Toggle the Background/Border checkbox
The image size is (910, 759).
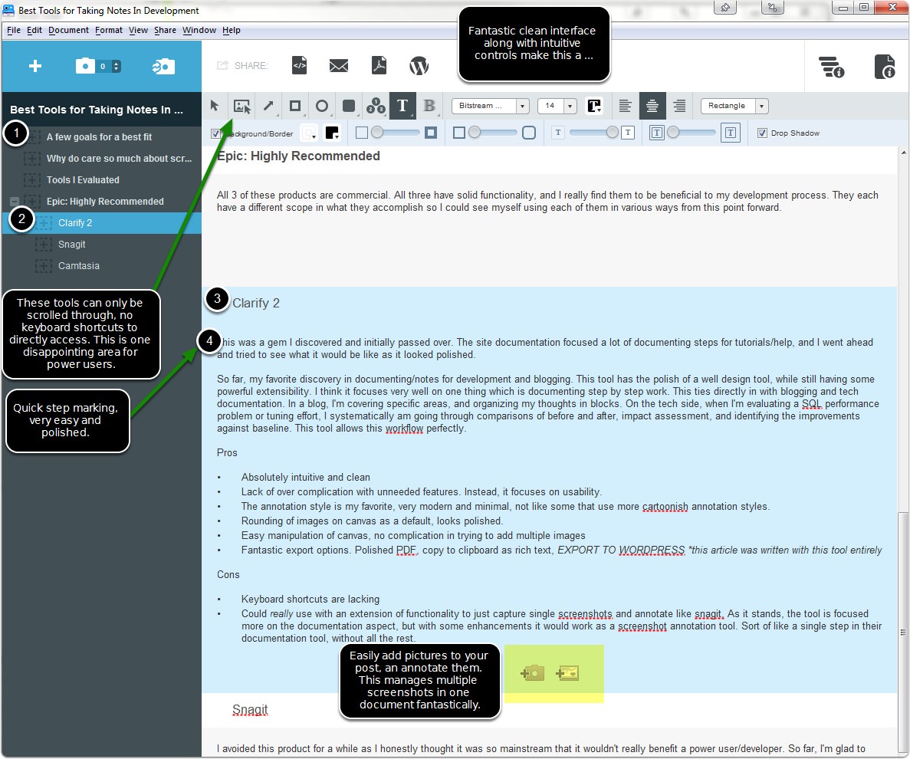tap(217, 132)
